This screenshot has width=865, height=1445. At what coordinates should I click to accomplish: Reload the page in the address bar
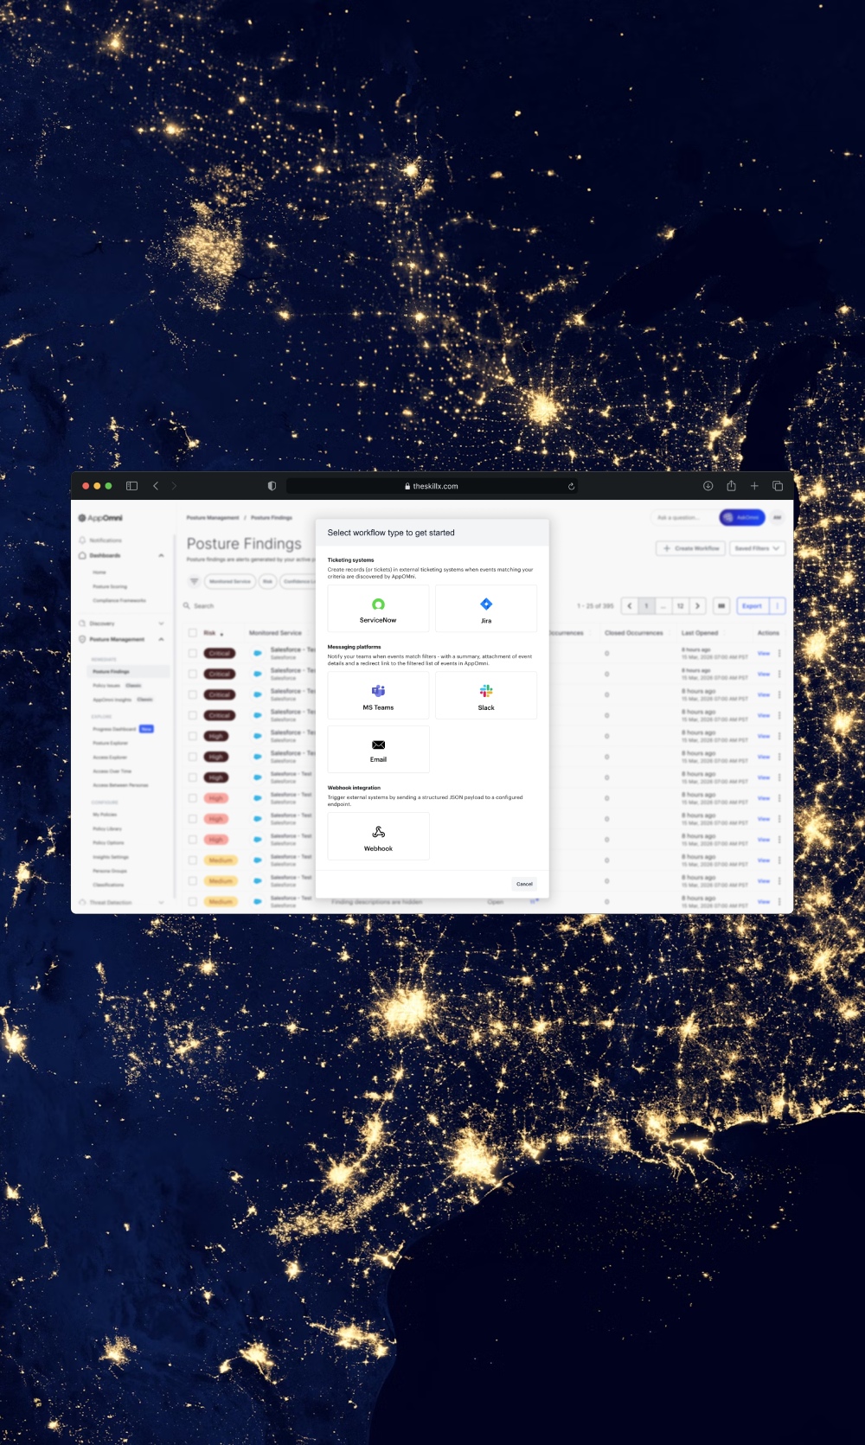[571, 486]
